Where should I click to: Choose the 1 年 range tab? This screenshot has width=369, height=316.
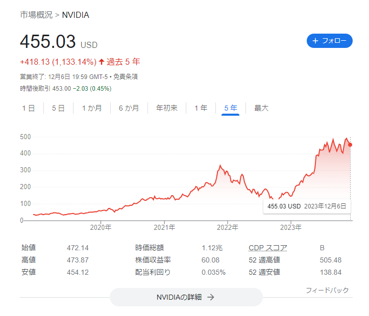click(201, 108)
